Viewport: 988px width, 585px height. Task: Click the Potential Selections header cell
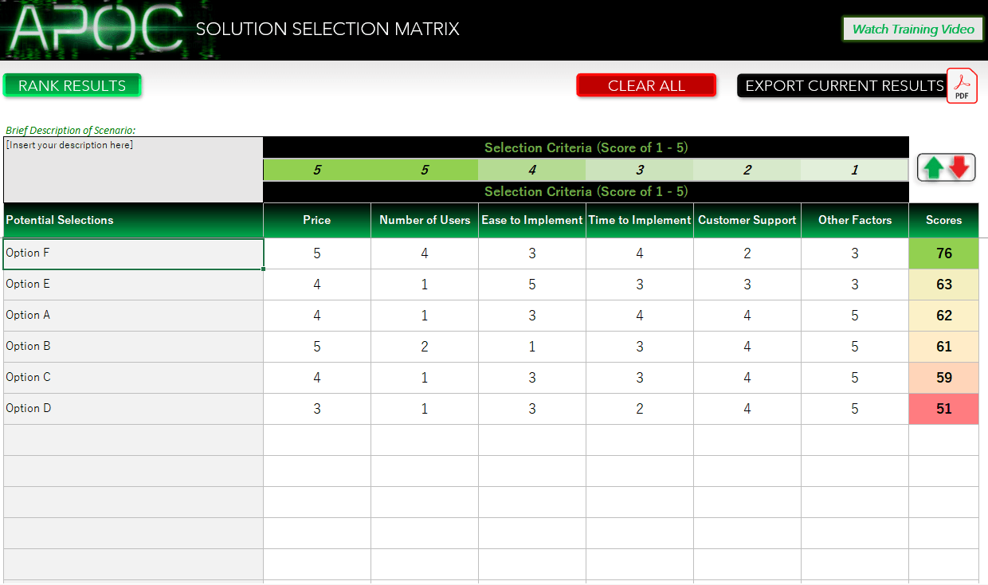(133, 220)
